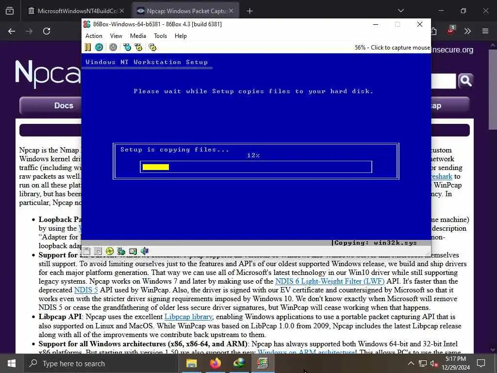The height and width of the screenshot is (373, 497).
Task: Open Firefox view icon at top left
Action: [x=10, y=11]
